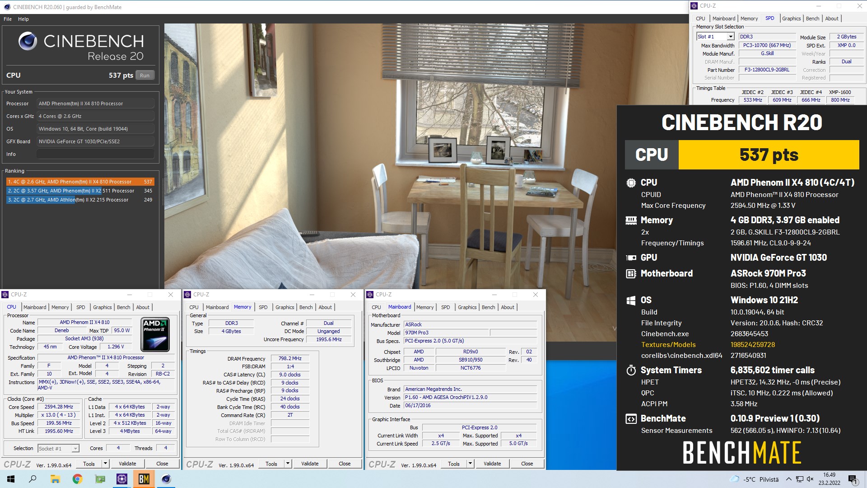867x488 pixels.
Task: Click Validate in CPU-Z CPU window
Action: click(x=127, y=464)
